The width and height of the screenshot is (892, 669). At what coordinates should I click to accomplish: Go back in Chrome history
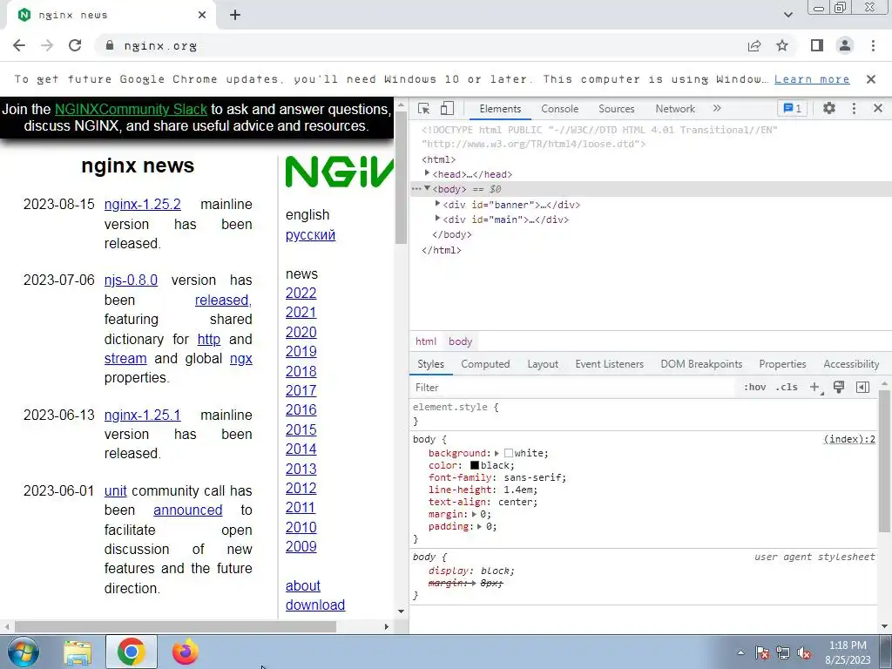19,45
